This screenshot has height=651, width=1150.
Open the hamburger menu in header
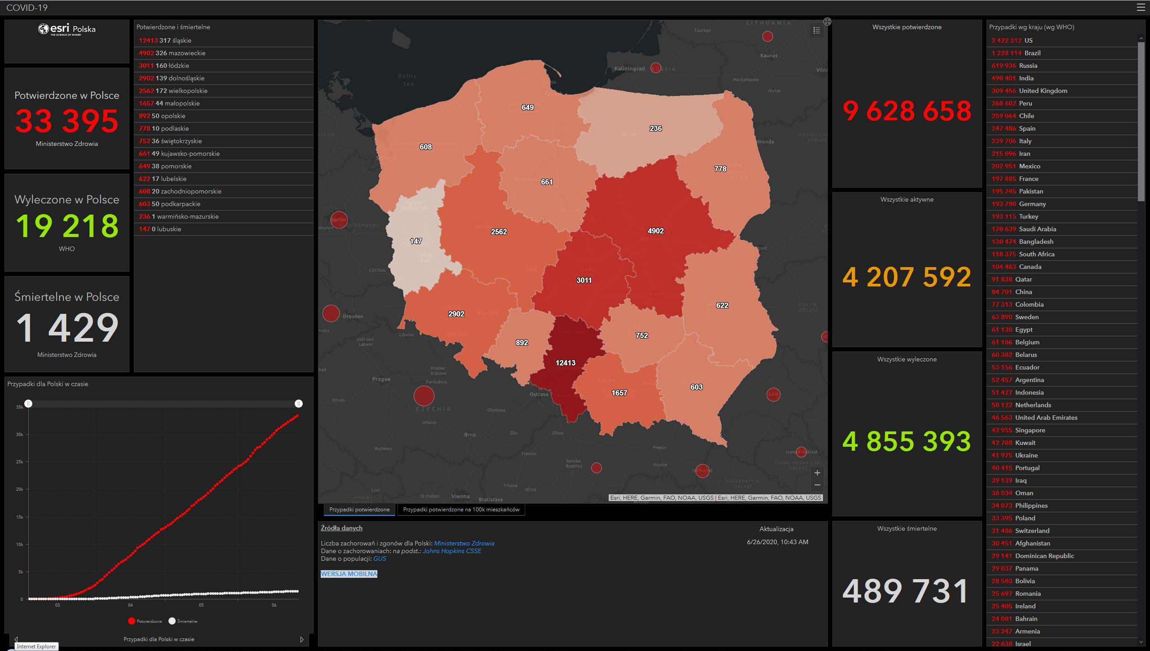coord(1141,7)
